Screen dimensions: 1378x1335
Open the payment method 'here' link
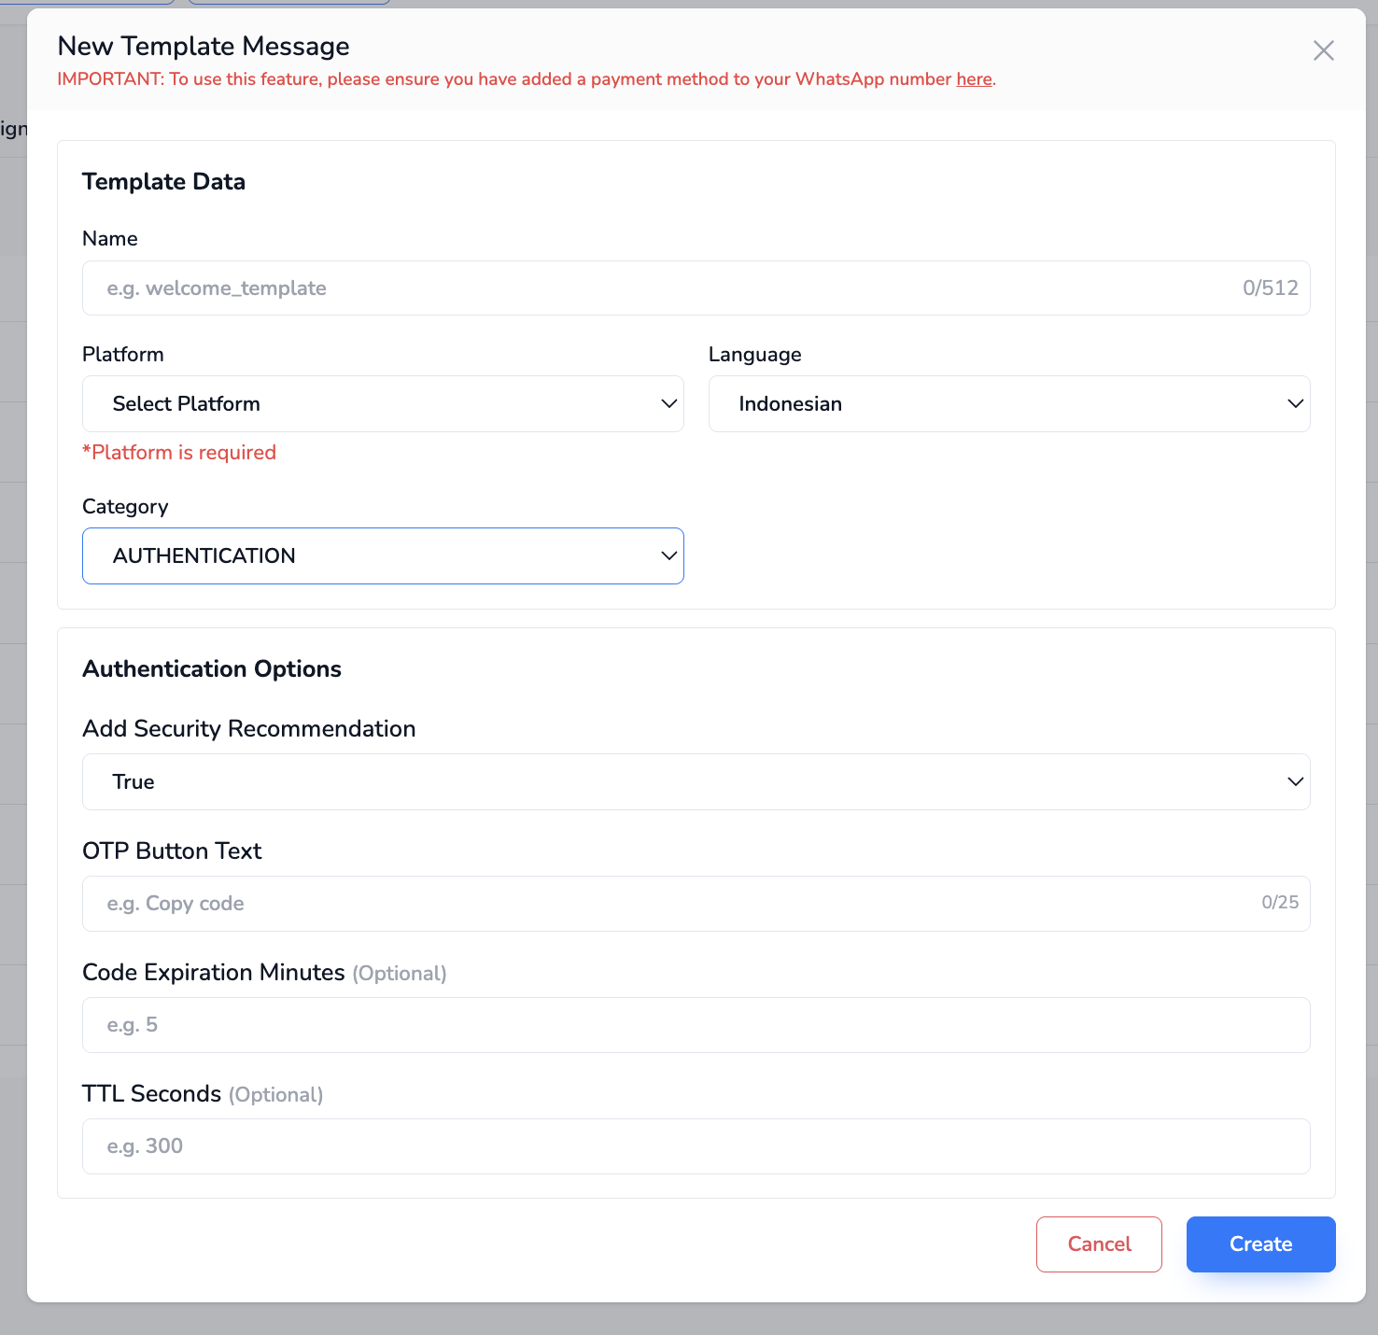coord(974,79)
